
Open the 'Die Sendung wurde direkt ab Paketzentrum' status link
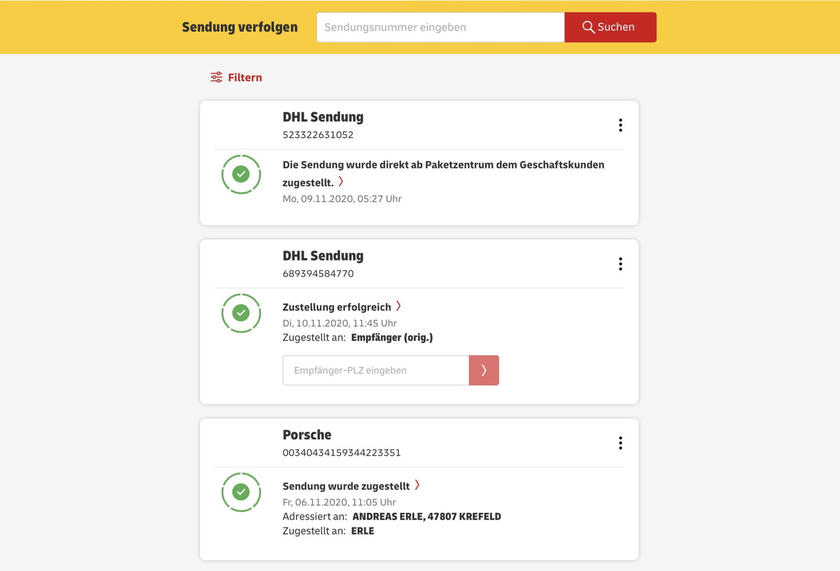(443, 173)
